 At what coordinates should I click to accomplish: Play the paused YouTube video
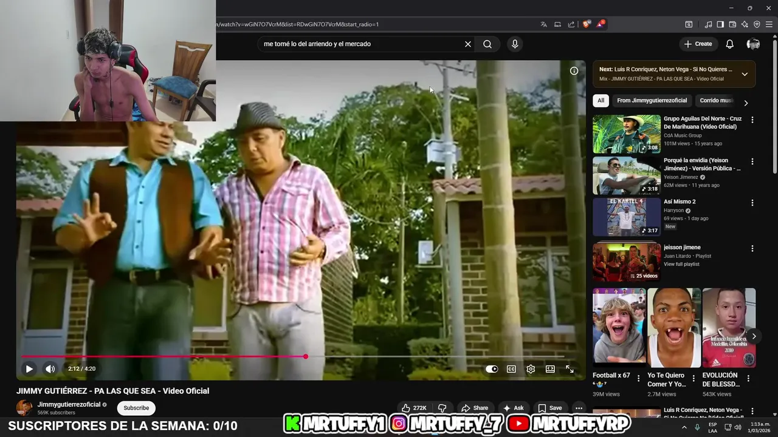click(x=29, y=369)
